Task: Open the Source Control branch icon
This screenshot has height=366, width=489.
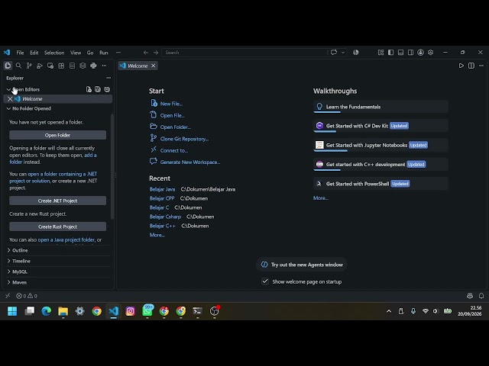Action: click(29, 66)
